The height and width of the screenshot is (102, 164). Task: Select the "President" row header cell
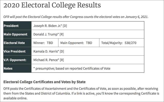[x=17, y=26]
